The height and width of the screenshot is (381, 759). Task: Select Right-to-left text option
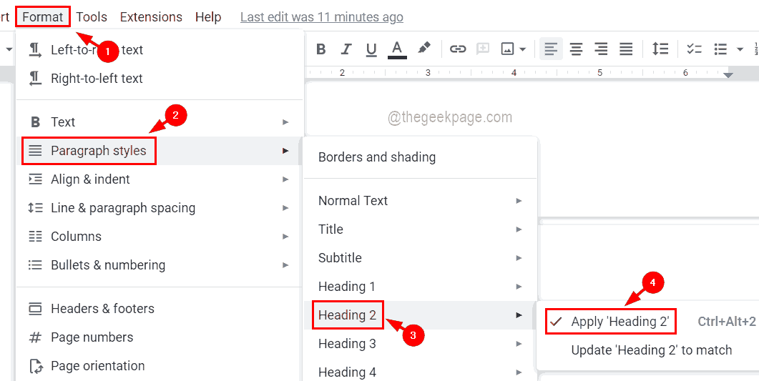click(x=160, y=79)
